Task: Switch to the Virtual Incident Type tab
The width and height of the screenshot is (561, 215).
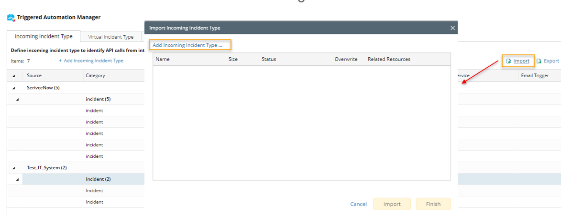Action: pos(110,37)
